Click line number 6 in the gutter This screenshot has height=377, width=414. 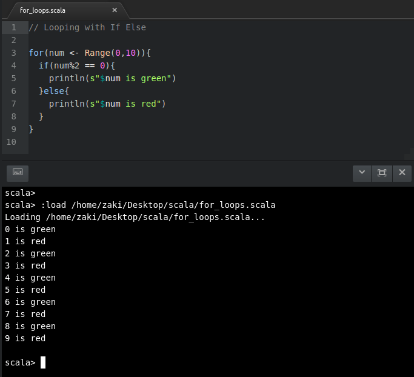tap(14, 91)
